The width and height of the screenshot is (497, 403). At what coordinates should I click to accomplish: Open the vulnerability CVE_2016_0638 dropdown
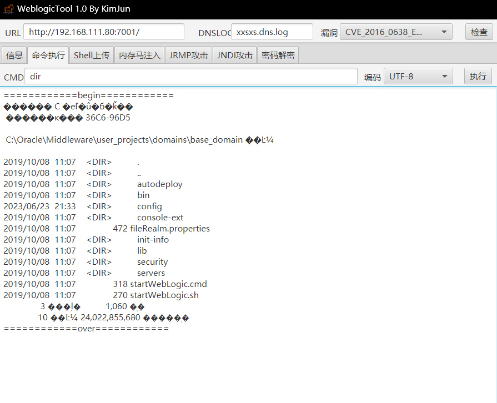[x=396, y=32]
